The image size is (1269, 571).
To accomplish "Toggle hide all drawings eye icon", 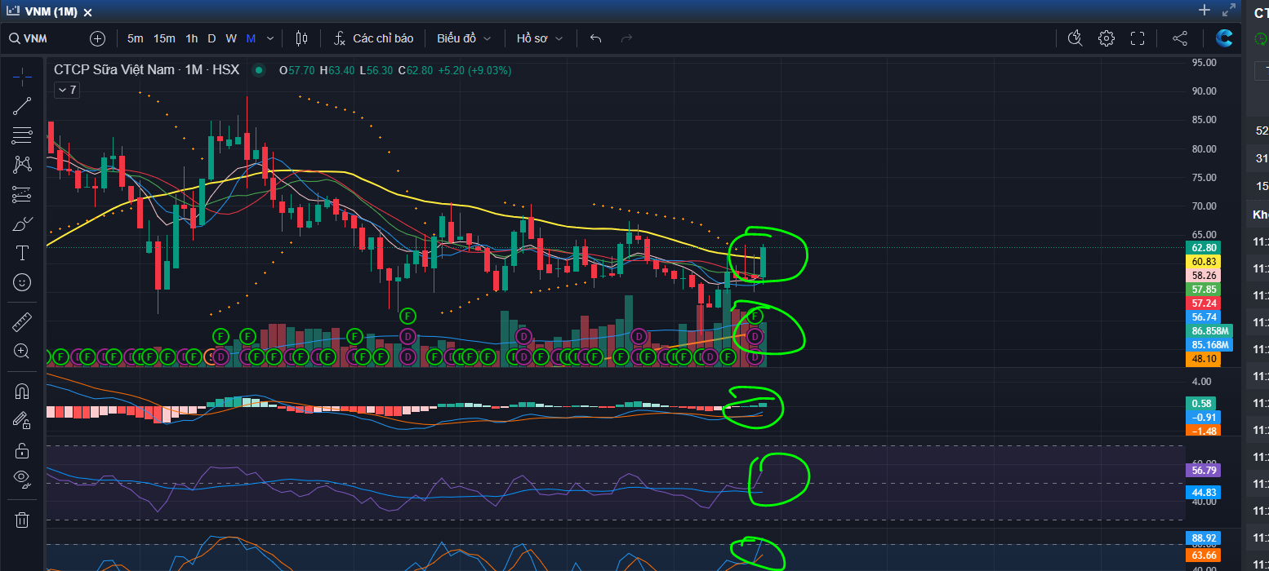I will tap(22, 480).
